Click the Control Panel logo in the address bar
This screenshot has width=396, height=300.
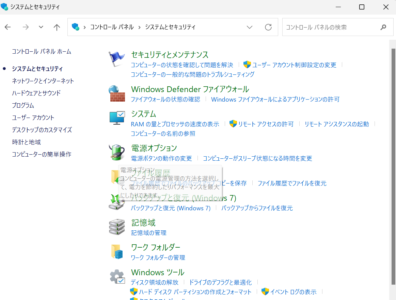point(75,27)
